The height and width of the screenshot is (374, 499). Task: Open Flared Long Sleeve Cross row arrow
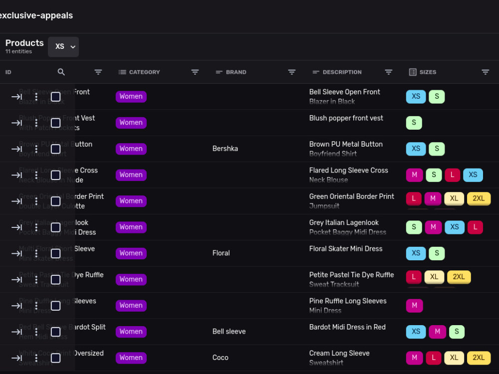[x=16, y=175]
